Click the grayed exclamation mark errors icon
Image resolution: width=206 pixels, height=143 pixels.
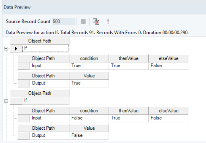(x=108, y=22)
